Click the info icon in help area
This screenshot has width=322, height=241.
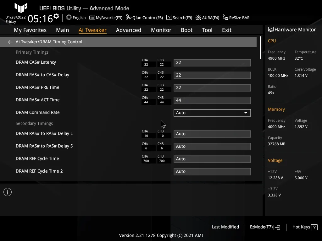tap(8, 192)
